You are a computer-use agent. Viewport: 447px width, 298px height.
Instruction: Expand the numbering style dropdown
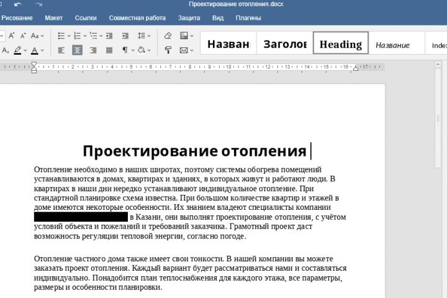click(x=85, y=36)
